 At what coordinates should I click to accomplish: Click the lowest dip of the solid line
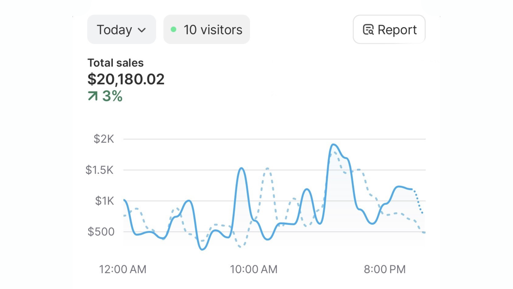click(202, 249)
